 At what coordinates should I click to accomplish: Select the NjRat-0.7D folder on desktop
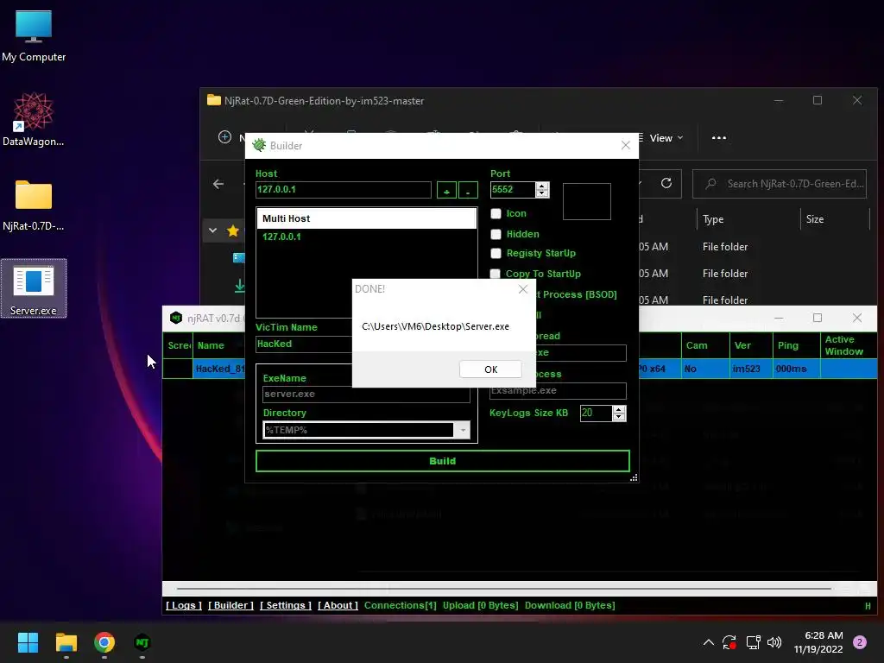click(34, 205)
